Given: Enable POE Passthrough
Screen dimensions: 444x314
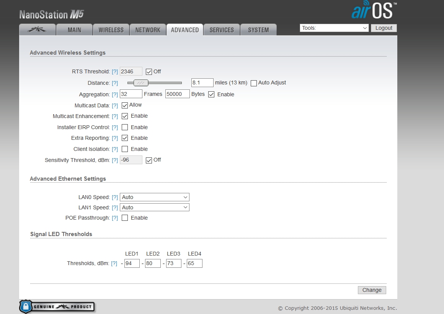Looking at the screenshot, I should pos(125,218).
